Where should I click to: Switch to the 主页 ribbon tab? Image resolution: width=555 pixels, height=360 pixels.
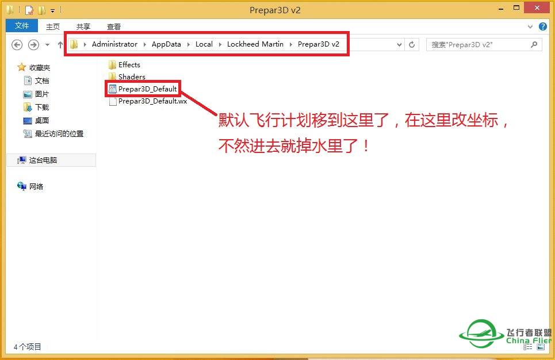(x=53, y=26)
